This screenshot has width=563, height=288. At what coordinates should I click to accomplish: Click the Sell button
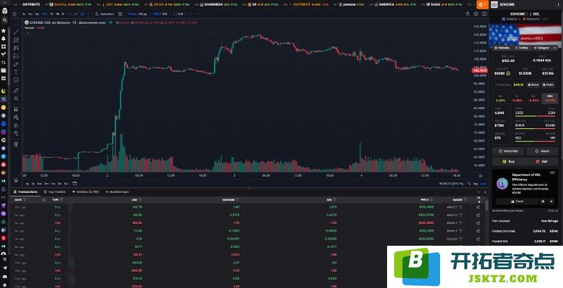(542, 161)
